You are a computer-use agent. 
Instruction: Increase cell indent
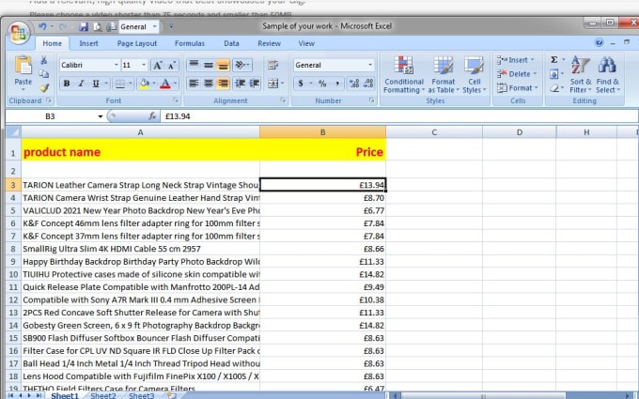pos(255,84)
